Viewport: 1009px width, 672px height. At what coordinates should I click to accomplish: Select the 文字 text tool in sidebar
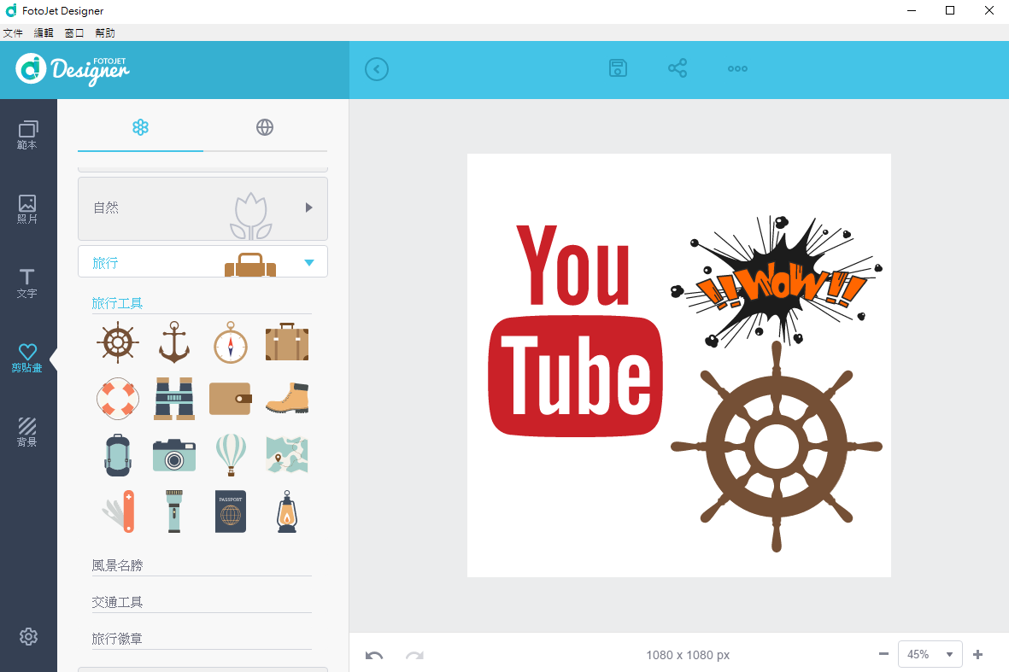[27, 283]
